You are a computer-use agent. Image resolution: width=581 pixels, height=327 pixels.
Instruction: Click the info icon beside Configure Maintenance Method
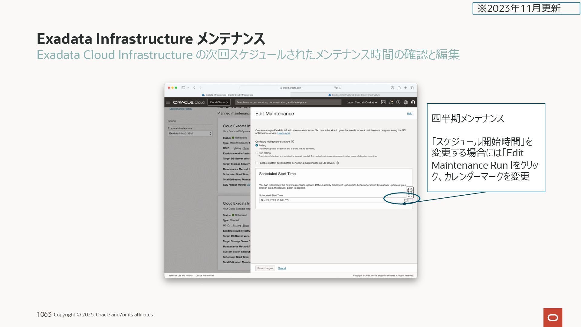coord(293,141)
